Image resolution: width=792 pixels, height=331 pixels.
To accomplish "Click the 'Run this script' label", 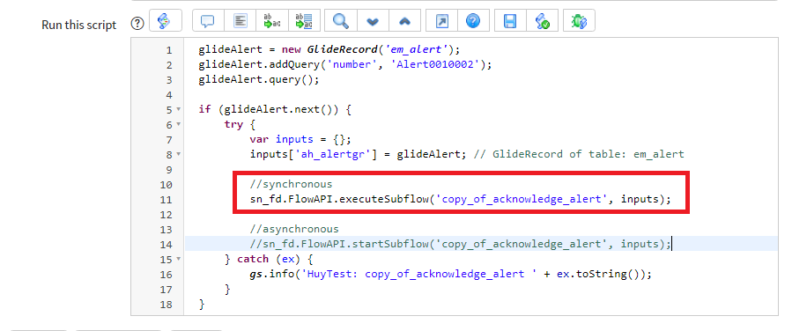I will pos(78,25).
